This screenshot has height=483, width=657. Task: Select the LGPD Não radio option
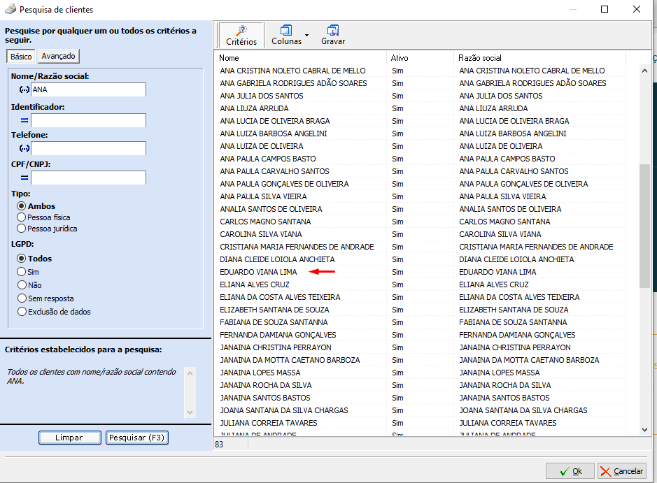pyautogui.click(x=22, y=285)
